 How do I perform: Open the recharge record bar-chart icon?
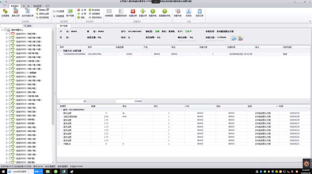click(x=16, y=11)
